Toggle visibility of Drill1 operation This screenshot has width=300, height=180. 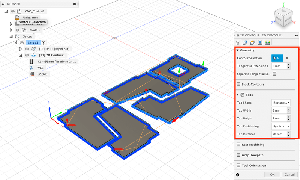tap(27, 49)
